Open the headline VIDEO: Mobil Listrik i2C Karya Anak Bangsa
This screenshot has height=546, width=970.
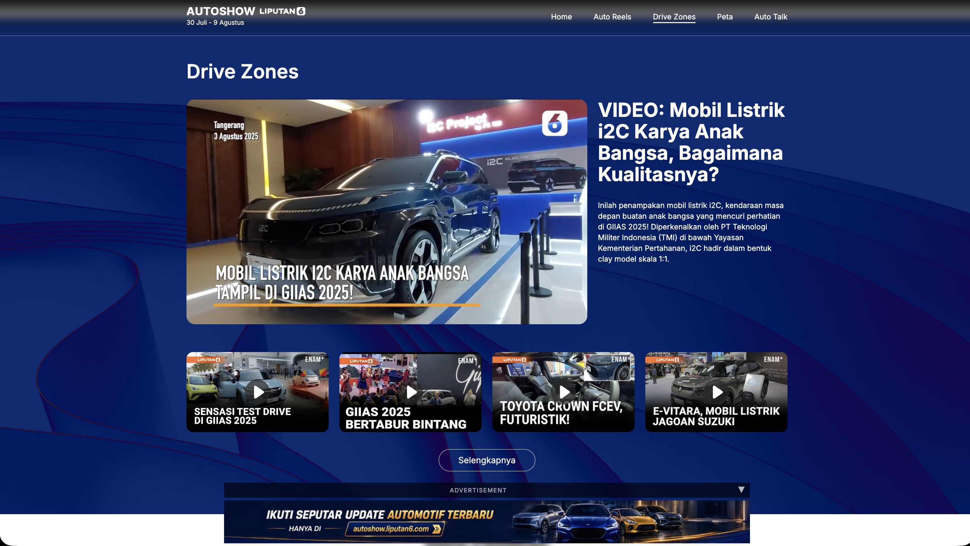(691, 142)
